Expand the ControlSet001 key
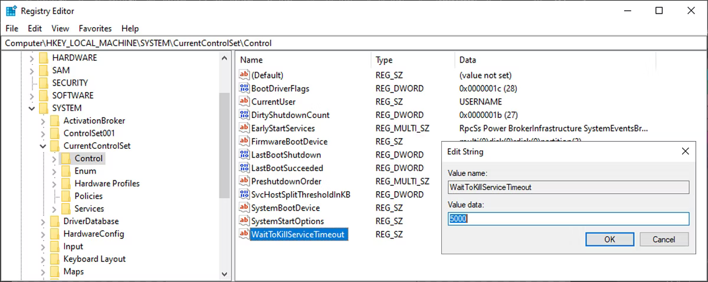Viewport: 708px width, 282px height. pyautogui.click(x=42, y=133)
